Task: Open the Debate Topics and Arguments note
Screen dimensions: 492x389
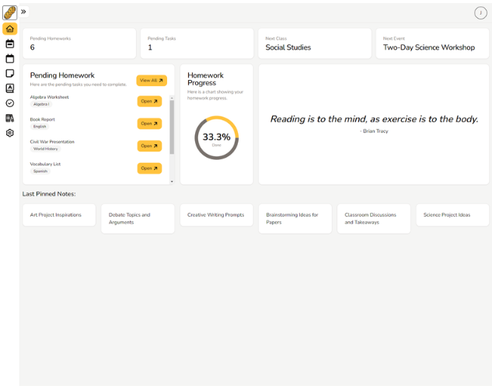Action: click(138, 219)
